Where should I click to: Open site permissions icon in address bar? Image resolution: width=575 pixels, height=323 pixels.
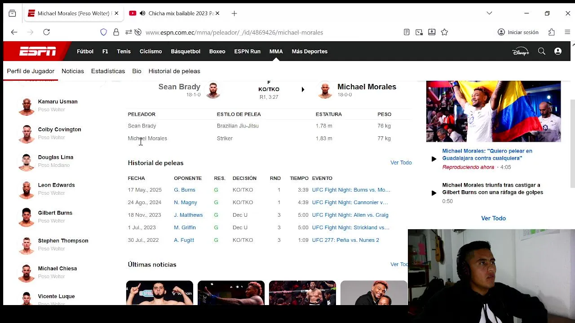tap(128, 32)
